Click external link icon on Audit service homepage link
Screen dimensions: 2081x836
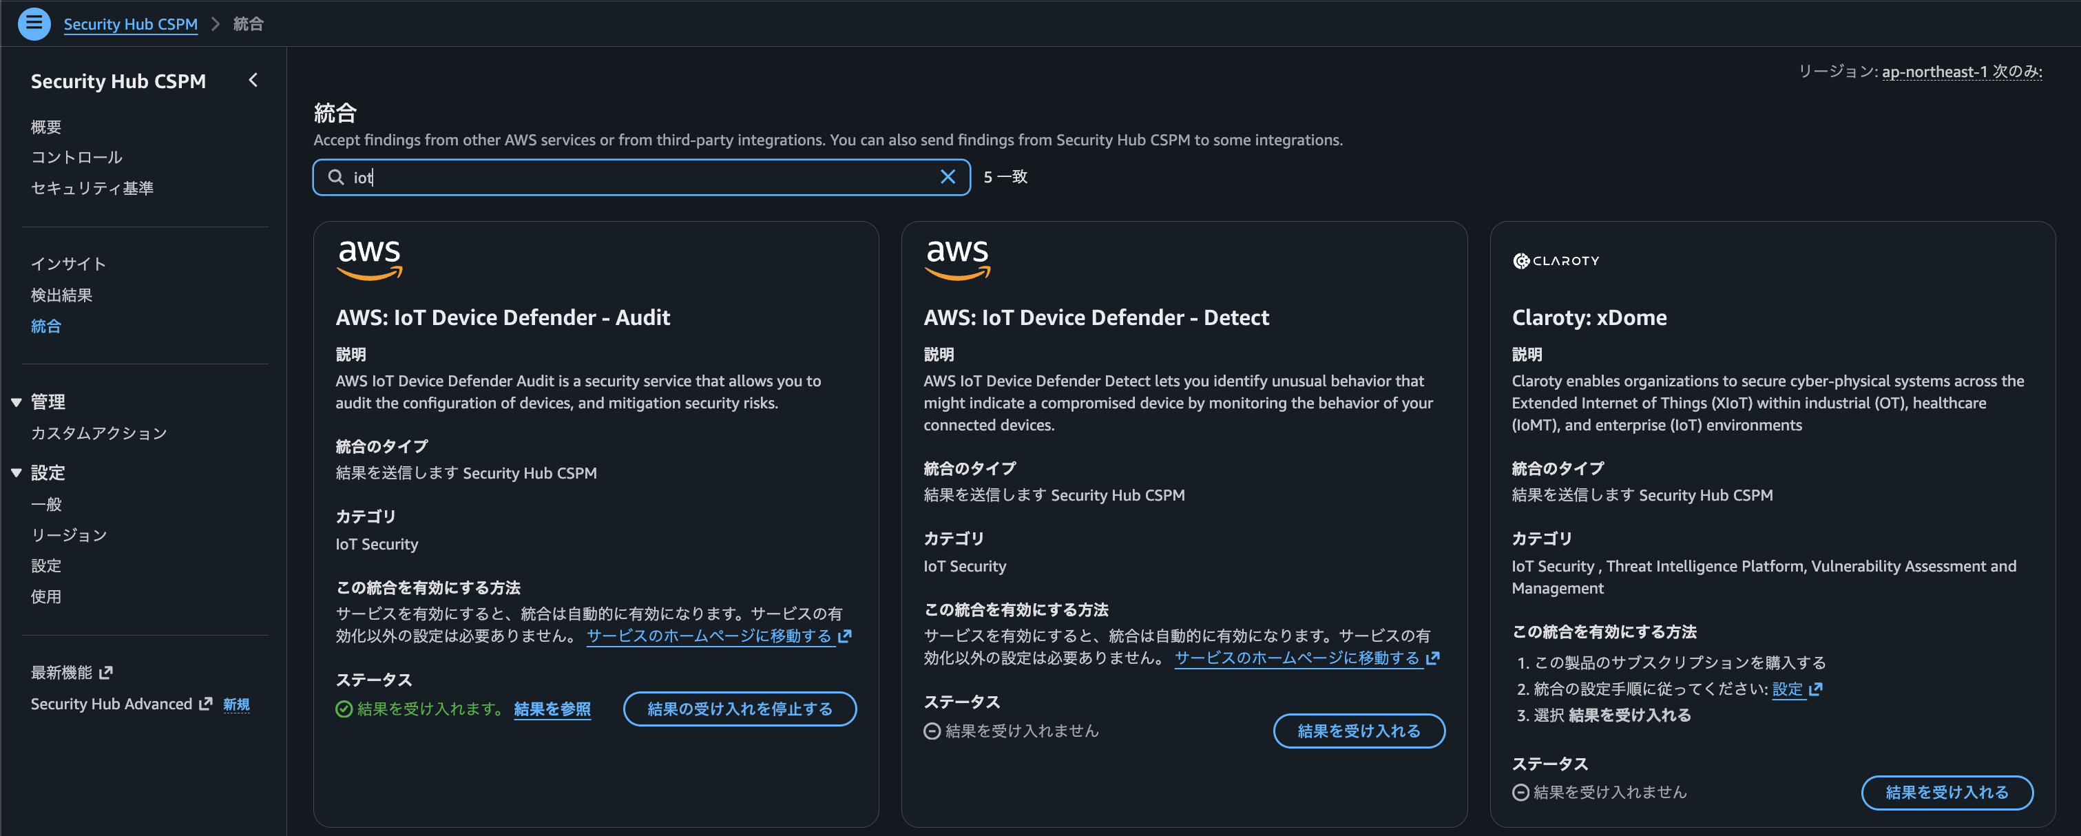[x=845, y=636]
